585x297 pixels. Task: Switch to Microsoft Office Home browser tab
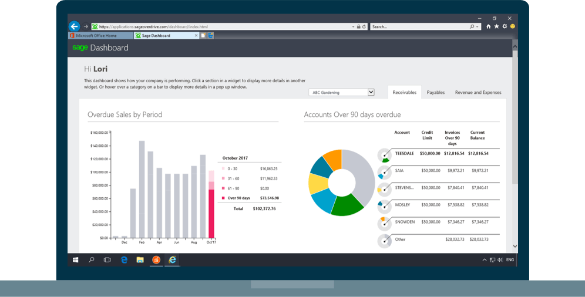[101, 35]
